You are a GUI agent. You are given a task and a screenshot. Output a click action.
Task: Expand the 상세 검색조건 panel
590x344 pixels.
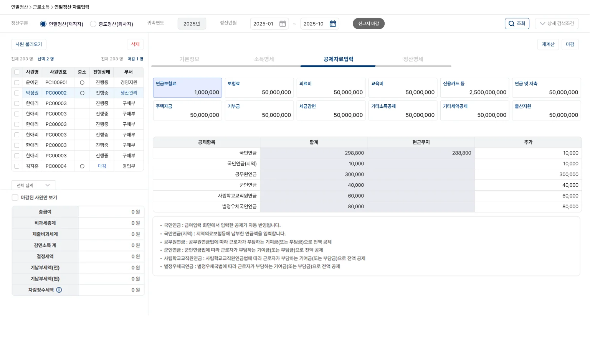[x=556, y=23]
